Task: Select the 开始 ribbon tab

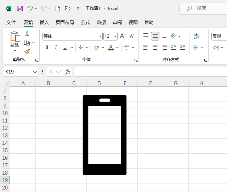Action: [28, 22]
